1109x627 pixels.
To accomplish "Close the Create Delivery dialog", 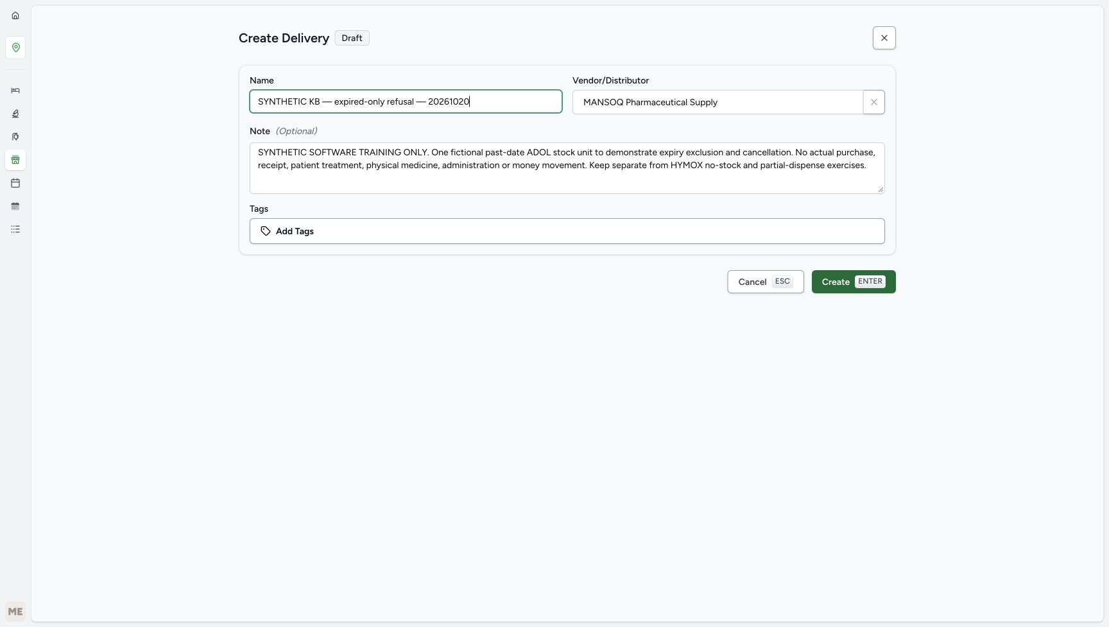I will coord(884,38).
